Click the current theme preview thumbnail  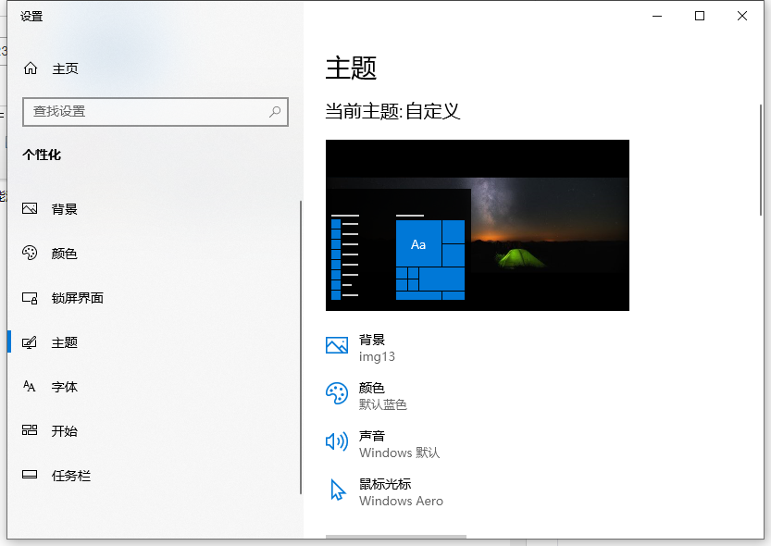[477, 225]
